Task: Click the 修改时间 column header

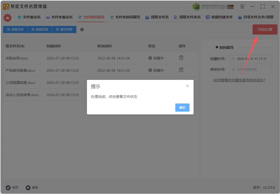Action: coord(104,46)
